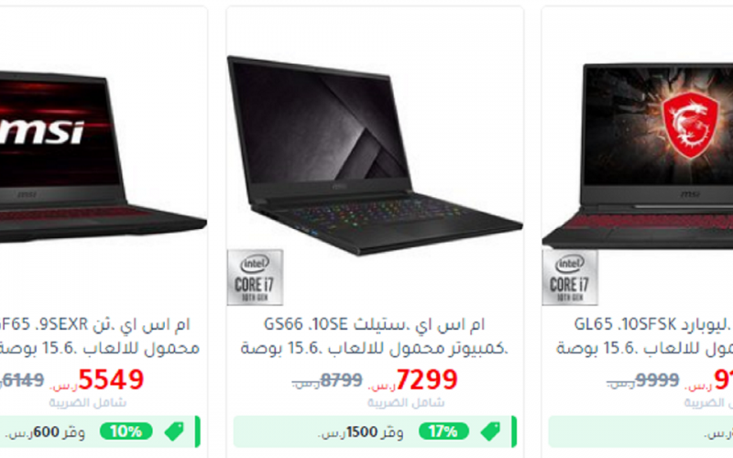Click the Intel Core i7 badge on GL65
The image size is (733, 458).
tap(570, 278)
